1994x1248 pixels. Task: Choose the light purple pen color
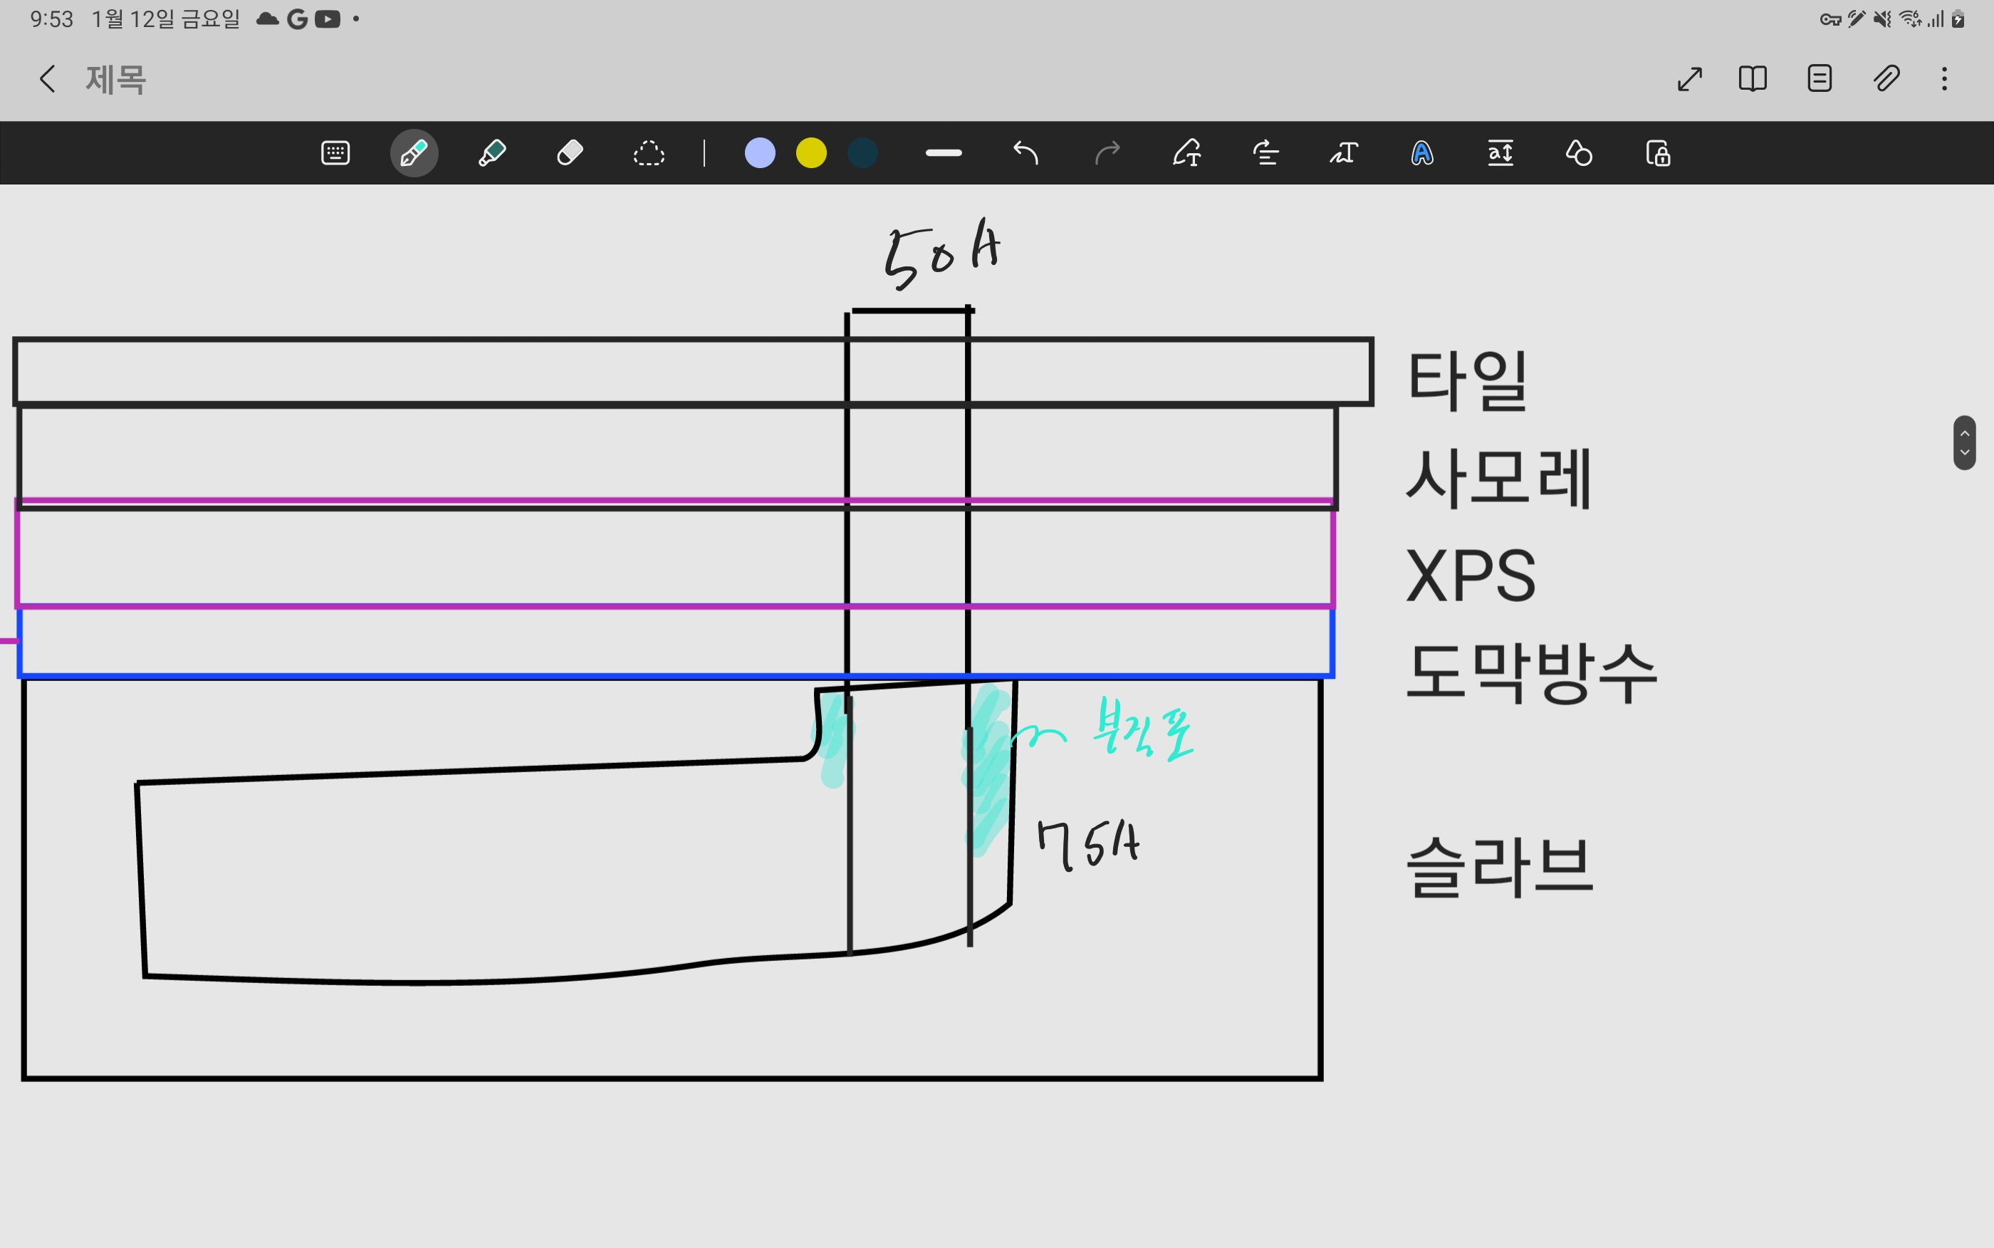coord(760,154)
